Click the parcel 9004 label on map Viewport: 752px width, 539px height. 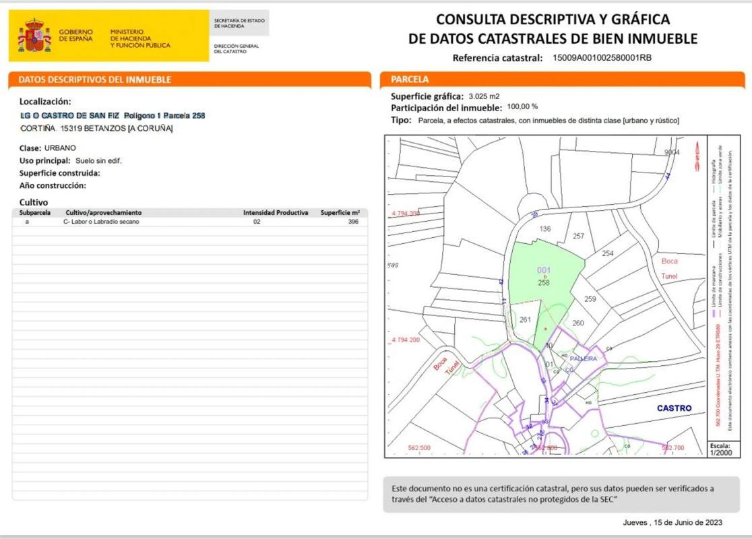(672, 152)
